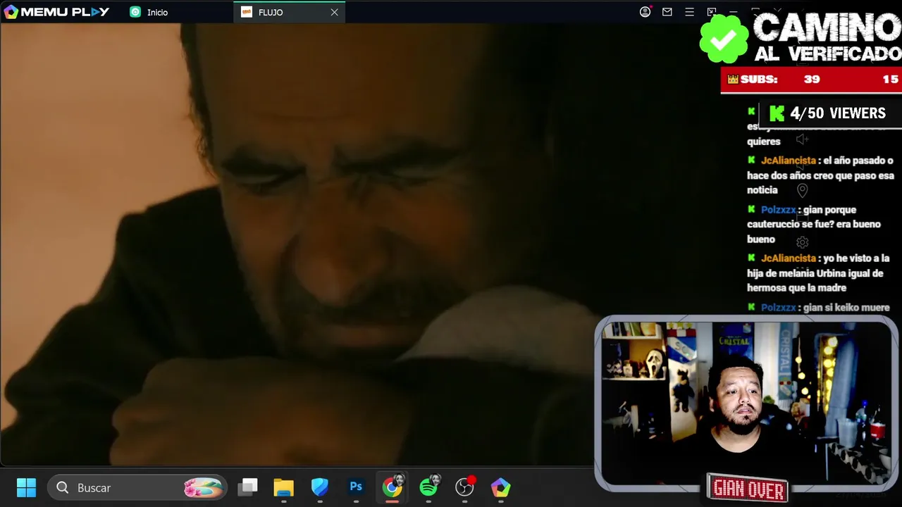
Task: Click the Inicio tab's green home icon
Action: click(x=135, y=12)
